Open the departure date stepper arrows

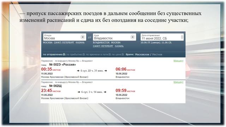tap(182, 37)
